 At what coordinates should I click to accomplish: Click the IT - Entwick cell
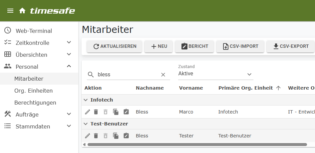[301, 112]
